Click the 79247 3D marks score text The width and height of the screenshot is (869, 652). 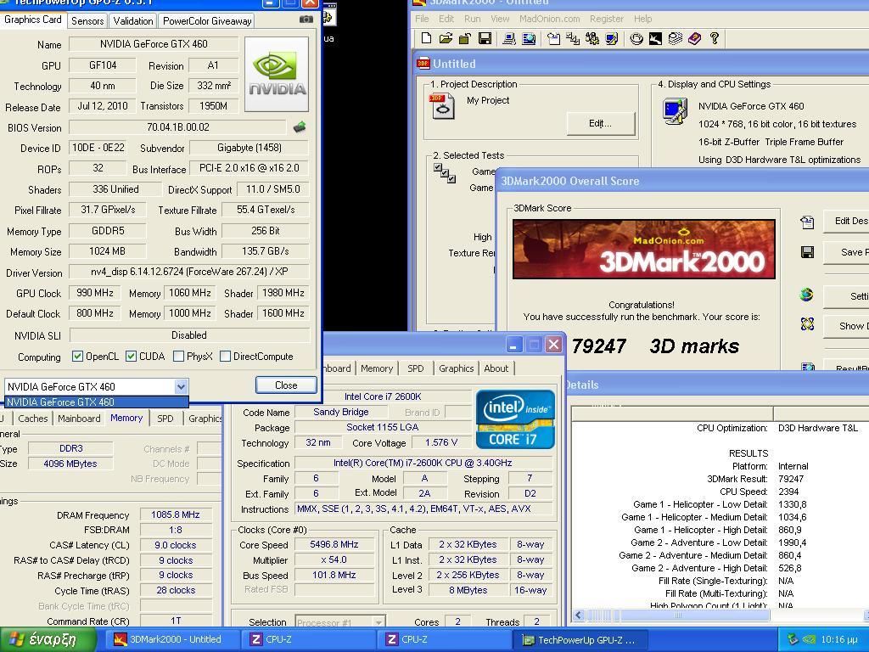pos(655,346)
